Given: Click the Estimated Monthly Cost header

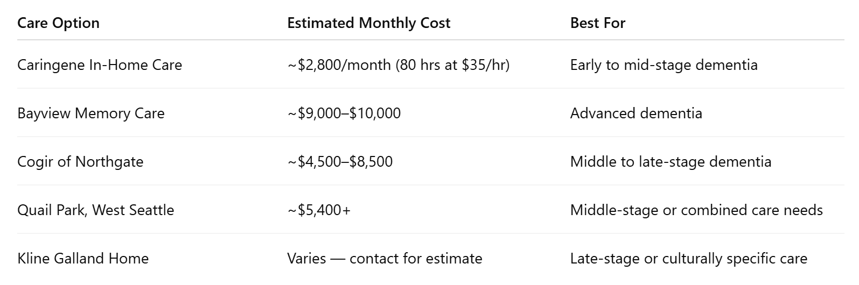Looking at the screenshot, I should click(368, 23).
